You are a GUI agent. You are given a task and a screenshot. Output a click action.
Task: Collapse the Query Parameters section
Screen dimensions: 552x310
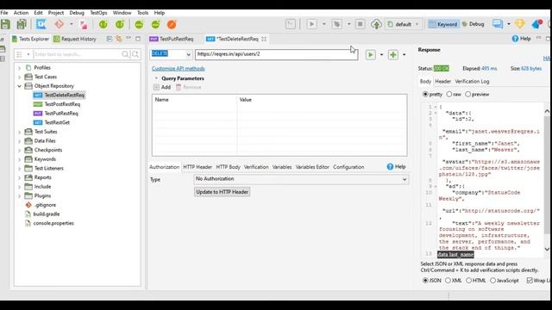156,78
